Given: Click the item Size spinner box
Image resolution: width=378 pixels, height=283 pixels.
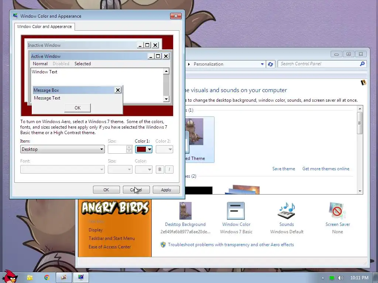Looking at the screenshot, I should click(x=120, y=149).
